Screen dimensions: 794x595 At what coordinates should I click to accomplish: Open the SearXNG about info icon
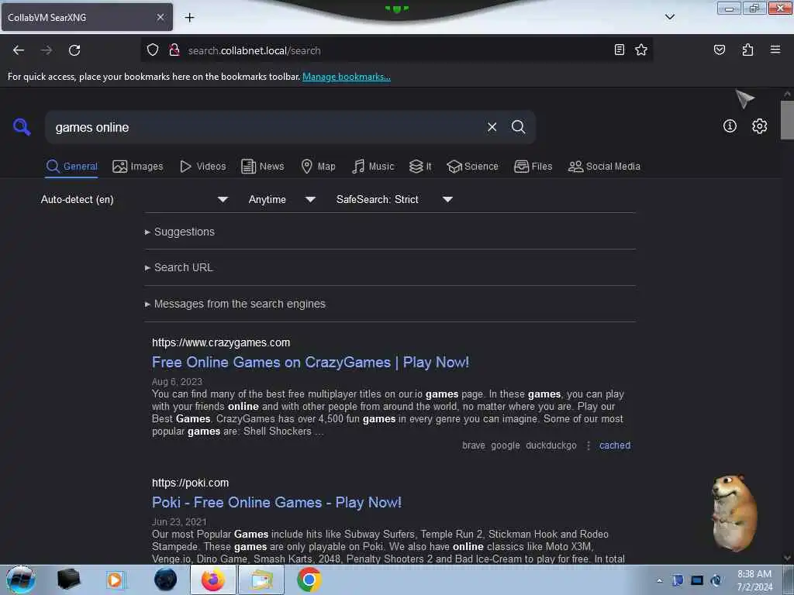pyautogui.click(x=730, y=126)
